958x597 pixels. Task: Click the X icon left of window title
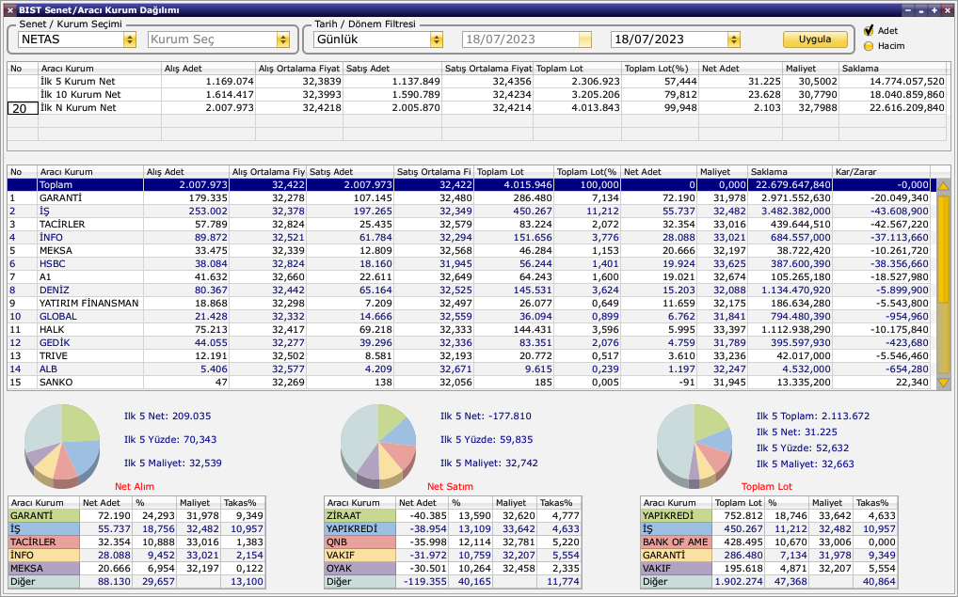(x=9, y=10)
